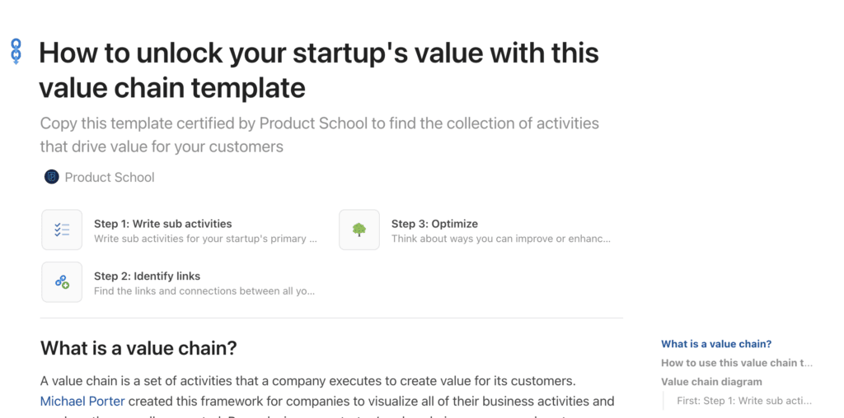Select 'Value chain diagram' in the outline

click(x=710, y=382)
